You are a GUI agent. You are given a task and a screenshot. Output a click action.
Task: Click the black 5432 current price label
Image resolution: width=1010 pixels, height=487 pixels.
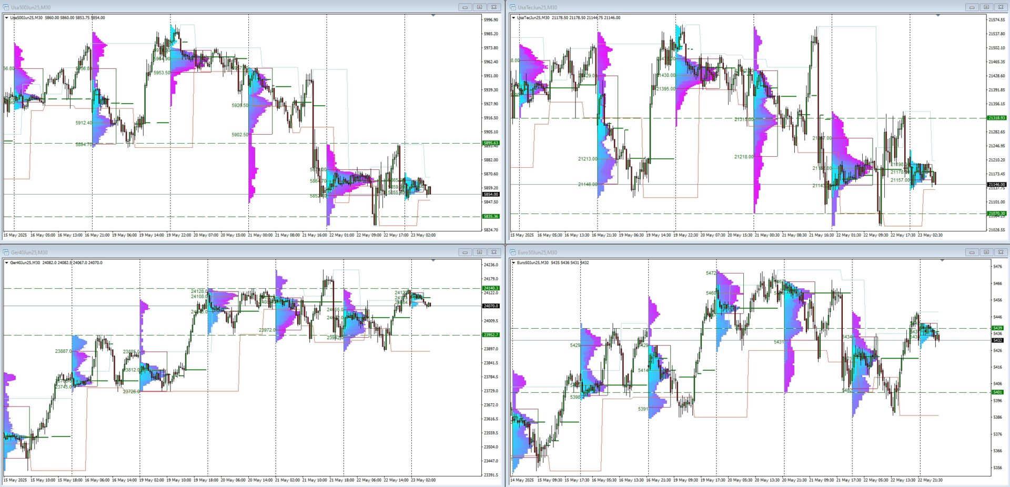pos(997,340)
